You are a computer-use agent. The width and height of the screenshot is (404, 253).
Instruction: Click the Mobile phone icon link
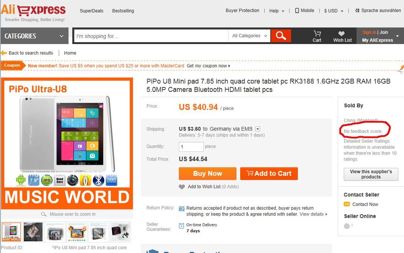click(297, 11)
